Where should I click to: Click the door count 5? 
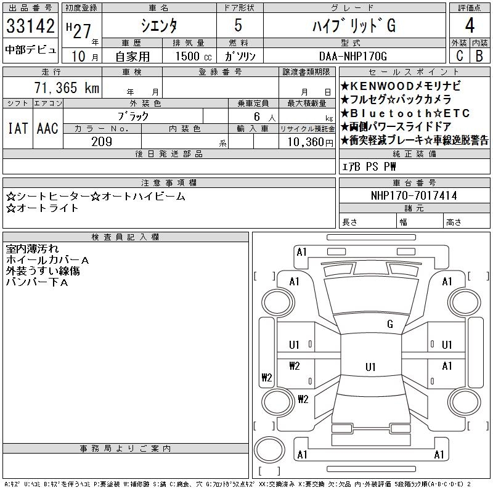(x=238, y=25)
